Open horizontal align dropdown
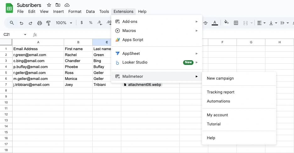This screenshot has width=294, height=153. 261,23
